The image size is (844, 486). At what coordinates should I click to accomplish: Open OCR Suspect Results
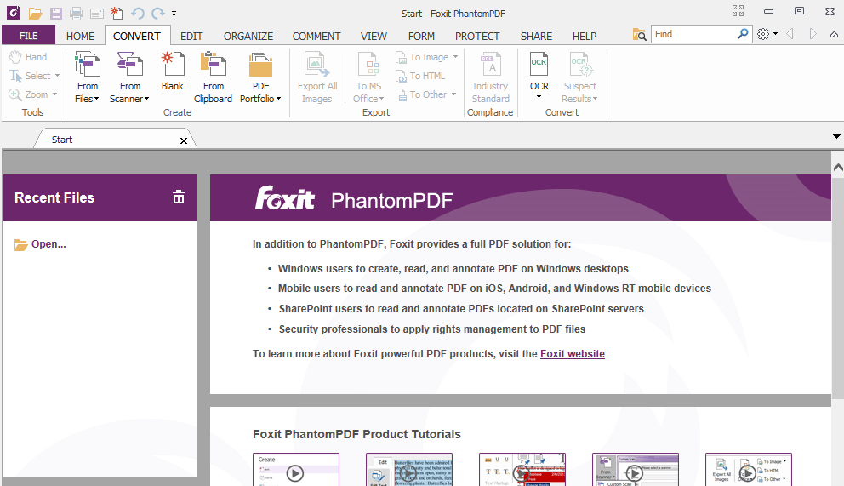tap(579, 77)
